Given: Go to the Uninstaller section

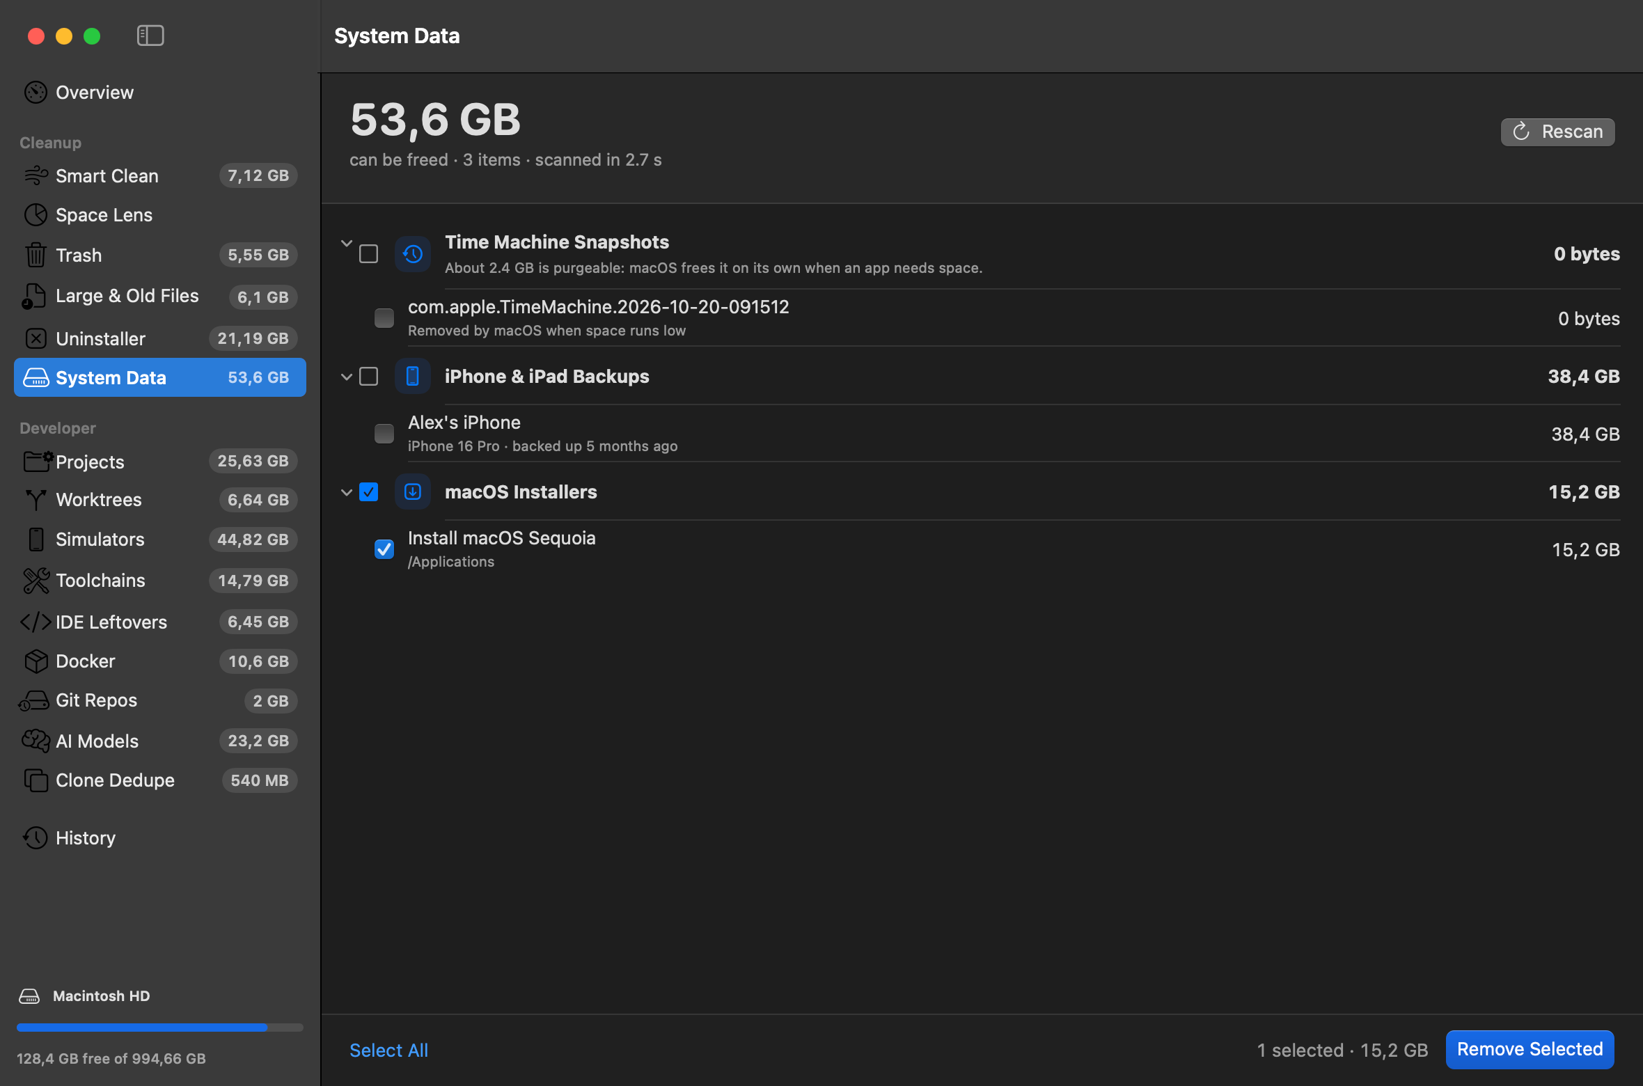Looking at the screenshot, I should 160,338.
